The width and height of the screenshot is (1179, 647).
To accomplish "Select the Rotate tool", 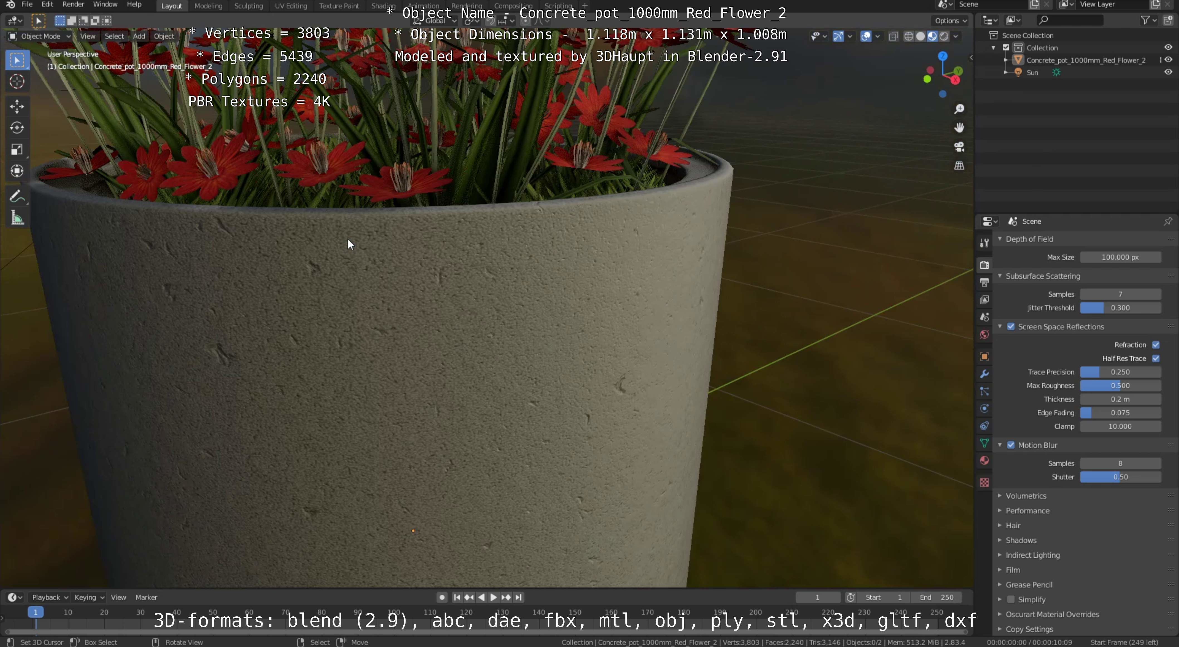I will [x=17, y=128].
